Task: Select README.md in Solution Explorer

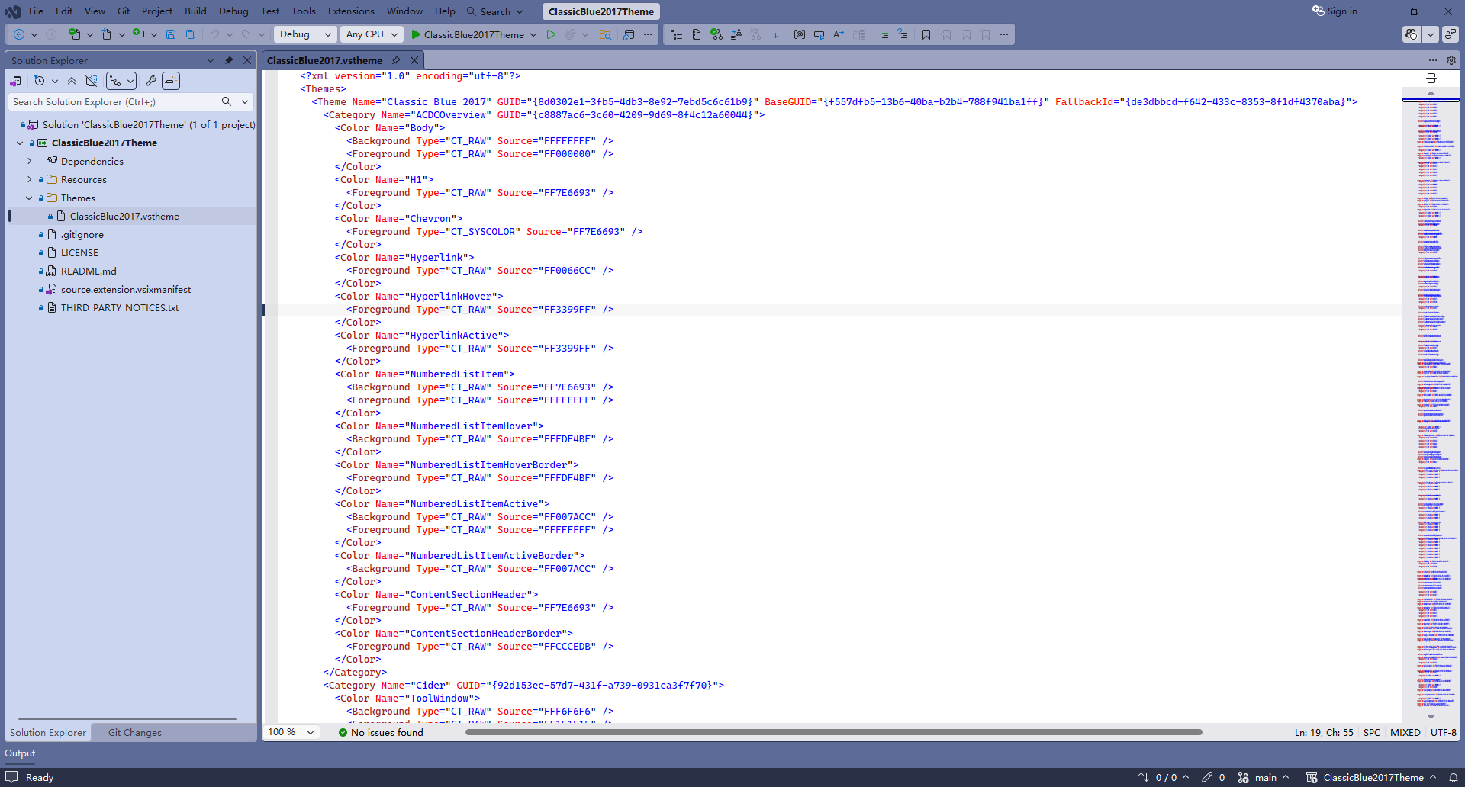Action: pyautogui.click(x=89, y=271)
